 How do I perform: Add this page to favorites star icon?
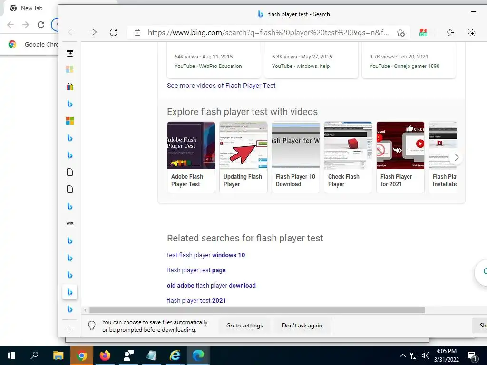(x=400, y=32)
